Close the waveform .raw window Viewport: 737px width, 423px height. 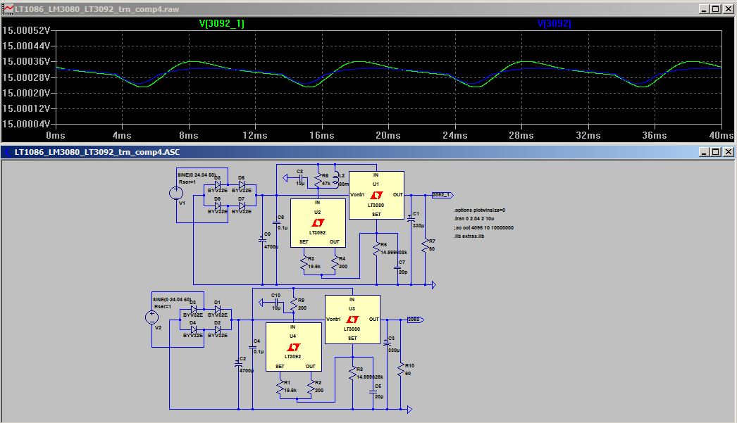[x=728, y=9]
